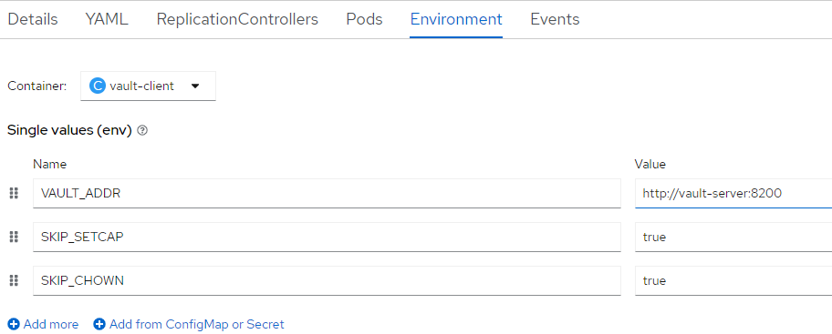Expand container selector using caret arrow
The height and width of the screenshot is (334, 832).
tap(194, 86)
